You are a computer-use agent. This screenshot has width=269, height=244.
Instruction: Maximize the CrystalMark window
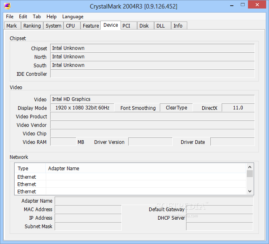pos(243,5)
